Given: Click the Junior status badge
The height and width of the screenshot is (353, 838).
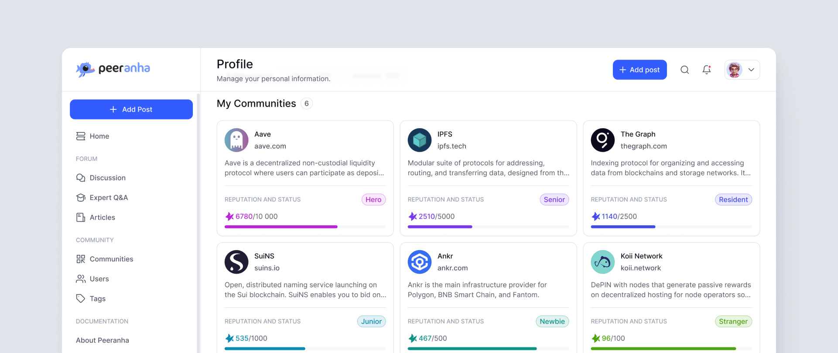Looking at the screenshot, I should 372,322.
